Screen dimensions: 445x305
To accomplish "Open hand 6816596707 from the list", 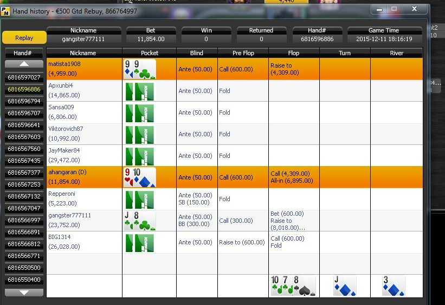I will pyautogui.click(x=24, y=113).
